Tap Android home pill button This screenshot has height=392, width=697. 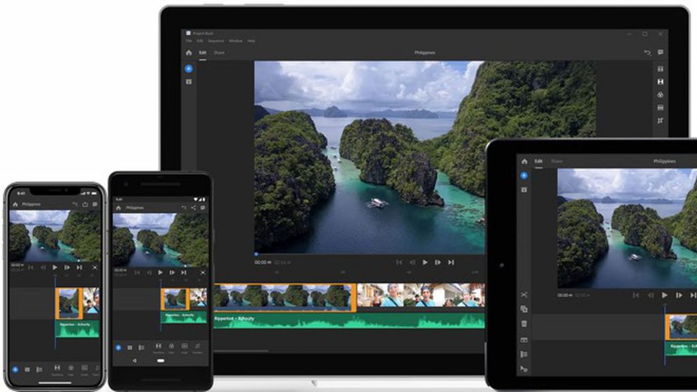[161, 361]
